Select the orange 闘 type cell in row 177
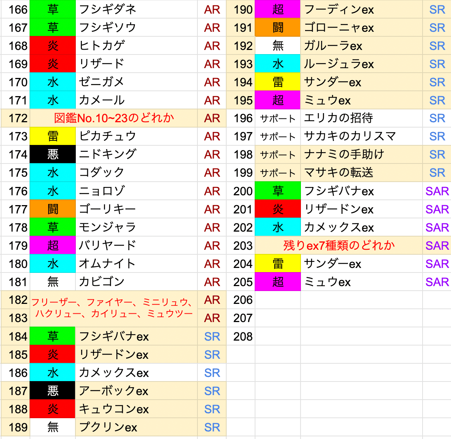This screenshot has height=439, width=451. (x=53, y=209)
